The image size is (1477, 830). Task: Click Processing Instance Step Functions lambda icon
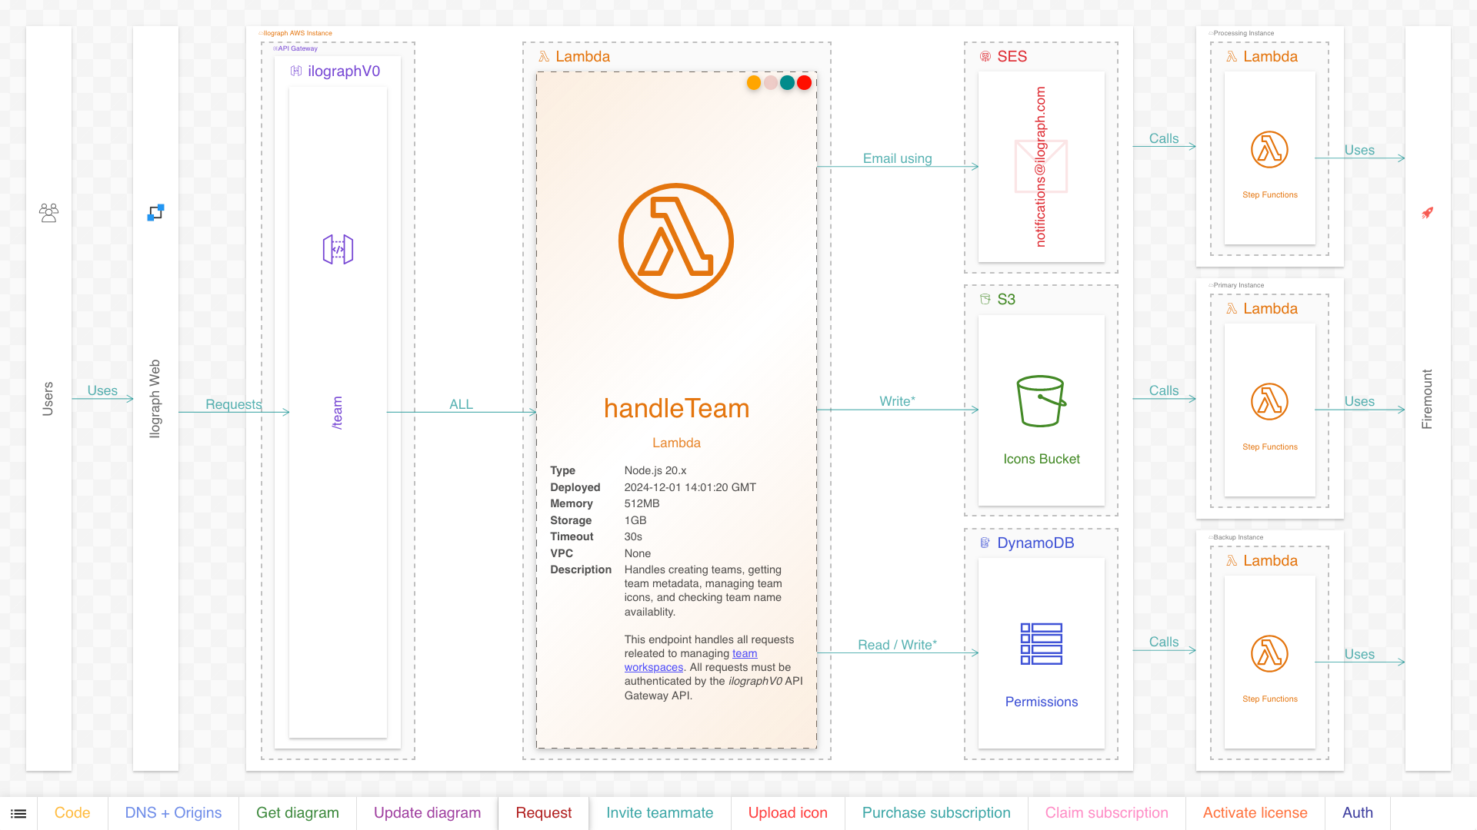[1269, 149]
